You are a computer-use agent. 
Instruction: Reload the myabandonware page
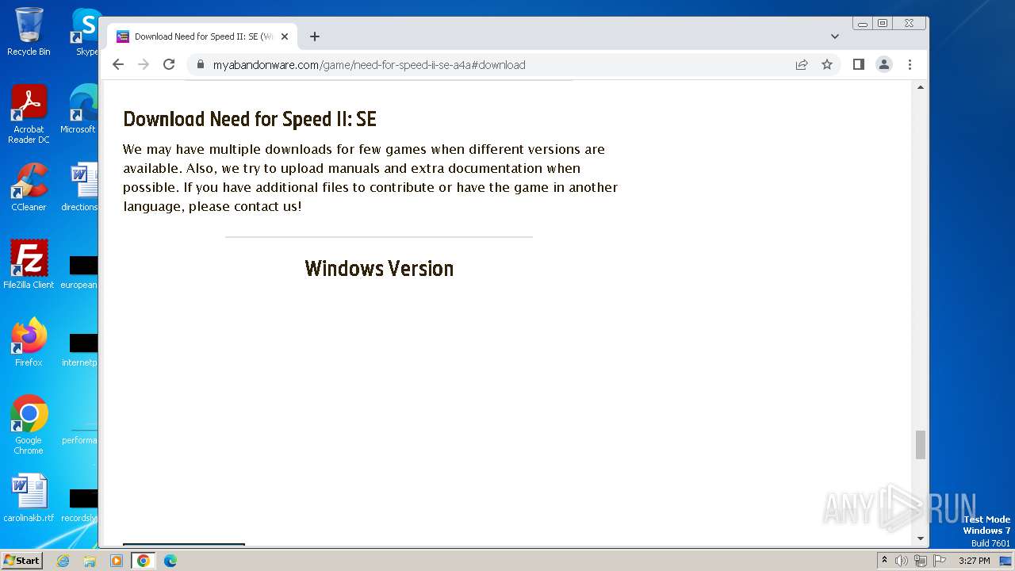tap(169, 65)
